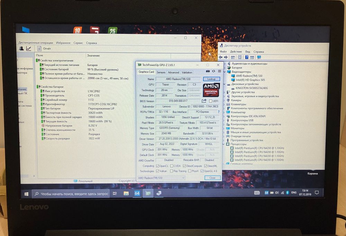Open Вид menu in Device Manager

(x=248, y=51)
